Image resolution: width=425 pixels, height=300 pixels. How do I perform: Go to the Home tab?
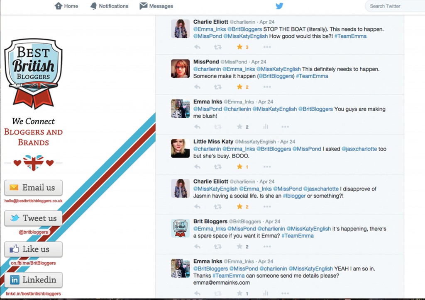point(66,6)
